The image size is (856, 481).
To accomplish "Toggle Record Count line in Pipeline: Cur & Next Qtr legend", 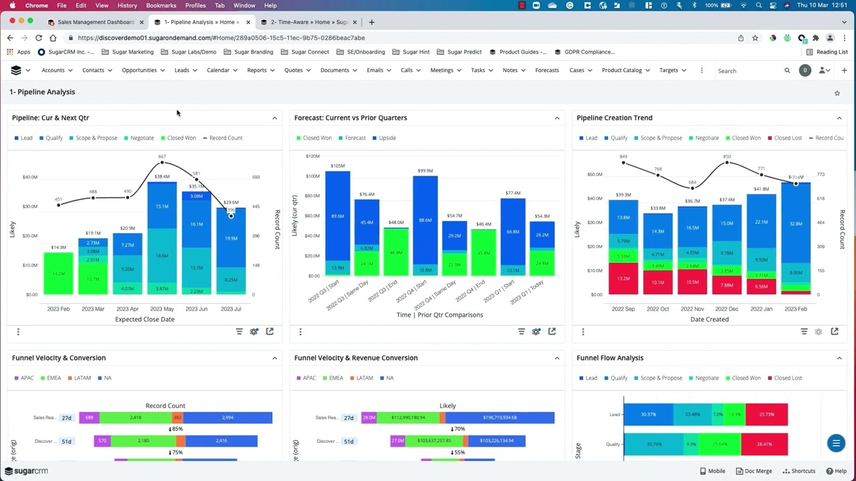I will (x=223, y=138).
